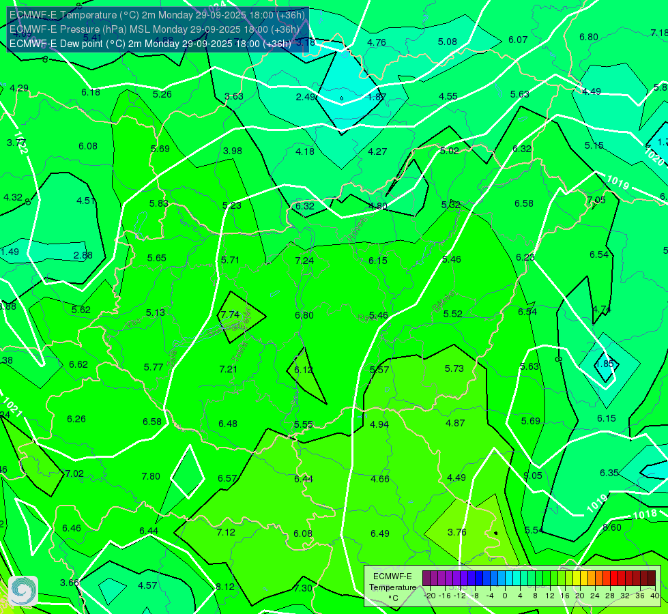Click the dew point value 2.88
668x614 pixels.
point(83,255)
